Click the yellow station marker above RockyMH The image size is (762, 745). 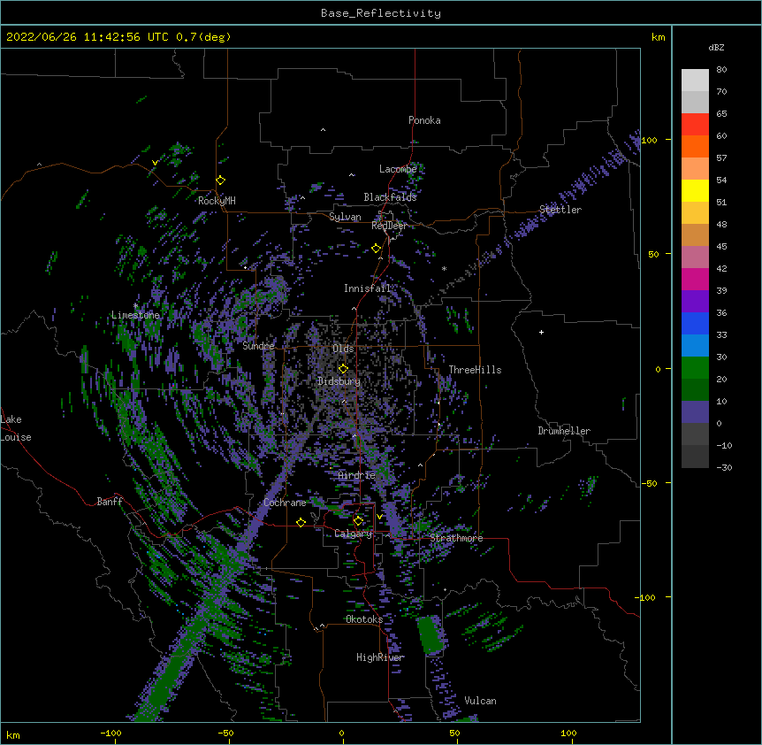(x=221, y=180)
